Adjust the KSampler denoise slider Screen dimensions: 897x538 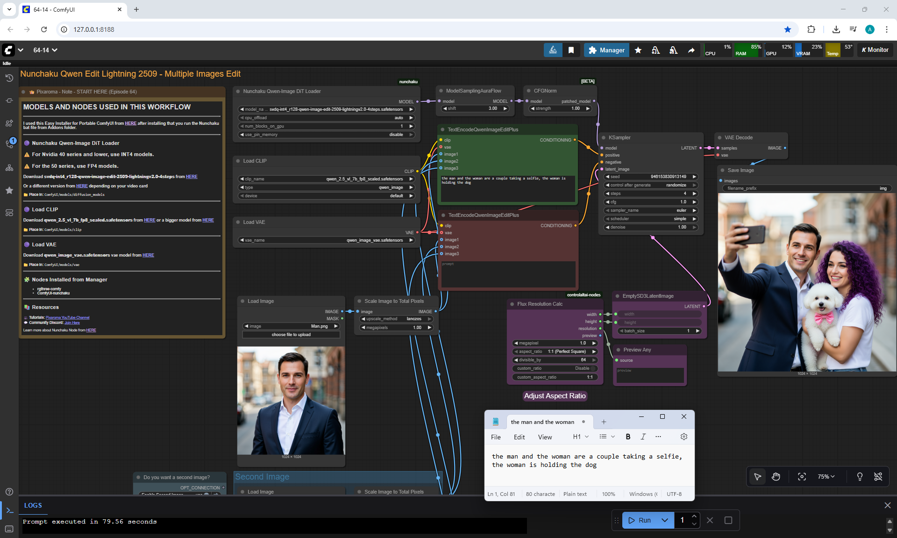click(x=652, y=227)
